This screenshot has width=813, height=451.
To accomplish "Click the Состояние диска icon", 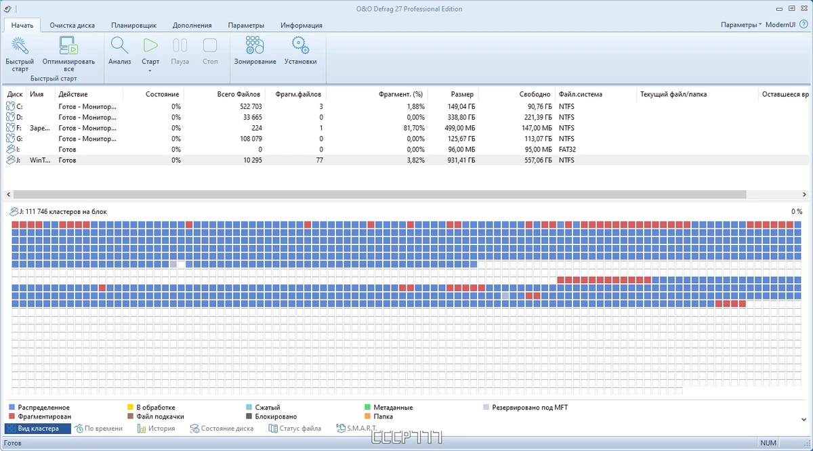I will tap(194, 428).
